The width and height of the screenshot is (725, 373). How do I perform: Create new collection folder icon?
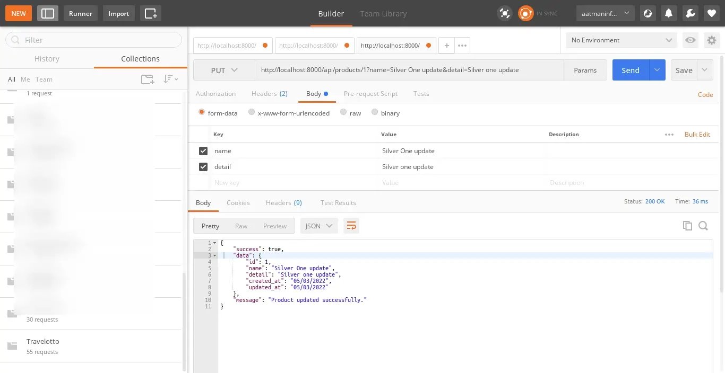(148, 79)
